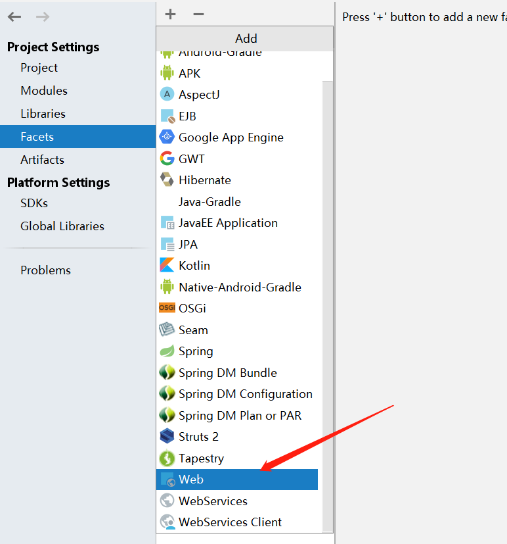
Task: Click the back navigation arrow
Action: pos(14,17)
